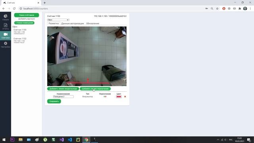
Task: Reload the counters page
Action: pos(14,9)
